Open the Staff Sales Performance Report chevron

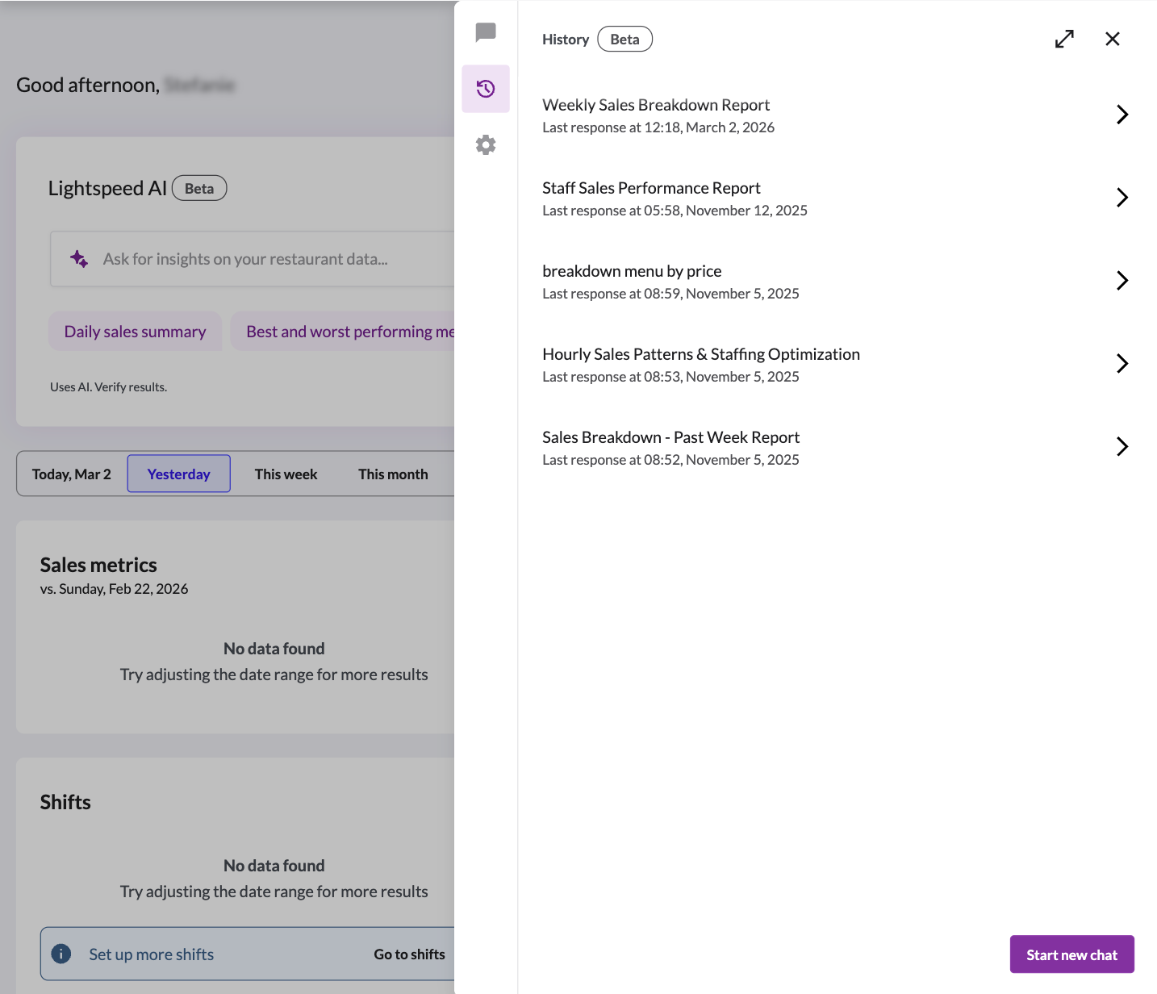pyautogui.click(x=1122, y=197)
